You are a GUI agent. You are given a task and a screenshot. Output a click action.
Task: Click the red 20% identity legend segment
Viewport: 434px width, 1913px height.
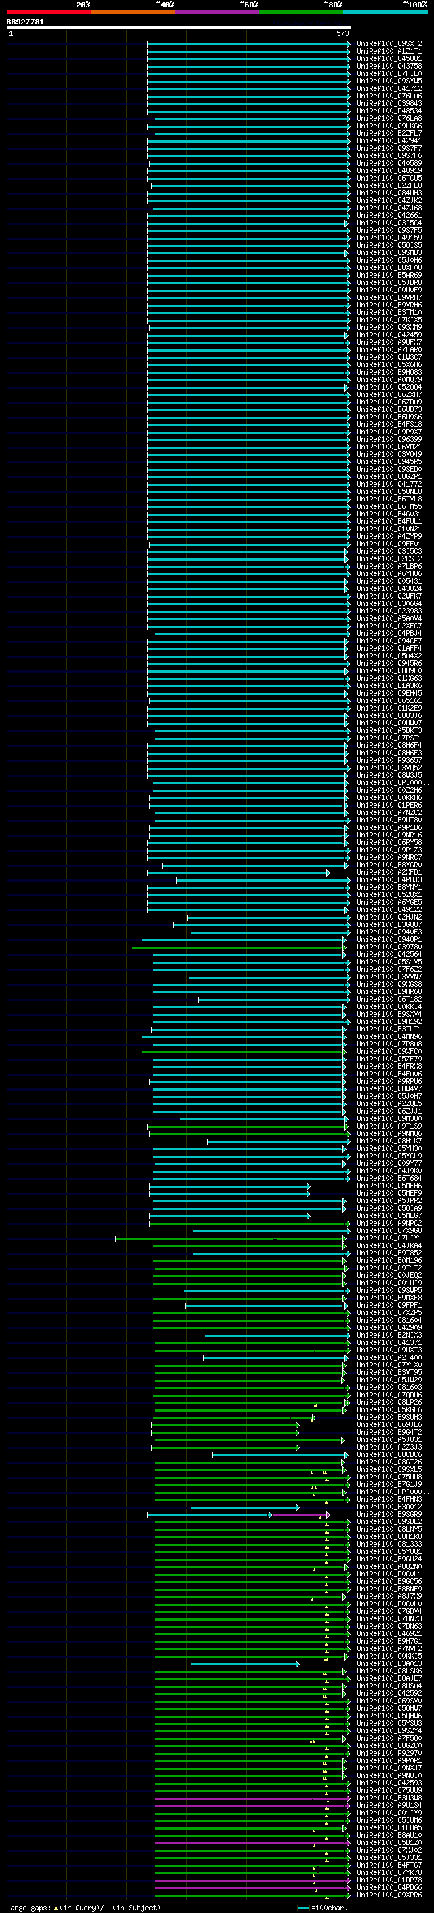click(x=48, y=12)
